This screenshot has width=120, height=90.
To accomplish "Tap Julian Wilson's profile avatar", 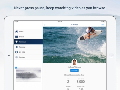I will click(x=74, y=62).
